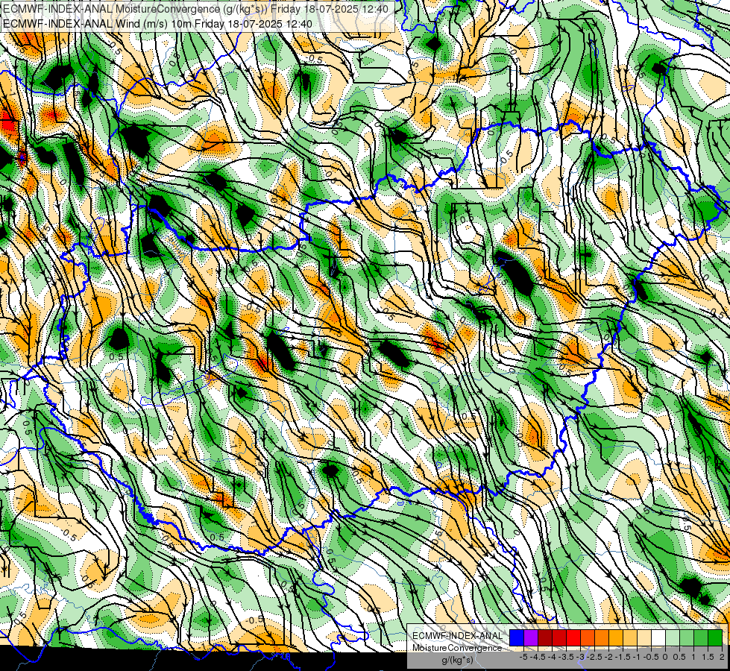Click the -3.5 tick label on legend

567,657
